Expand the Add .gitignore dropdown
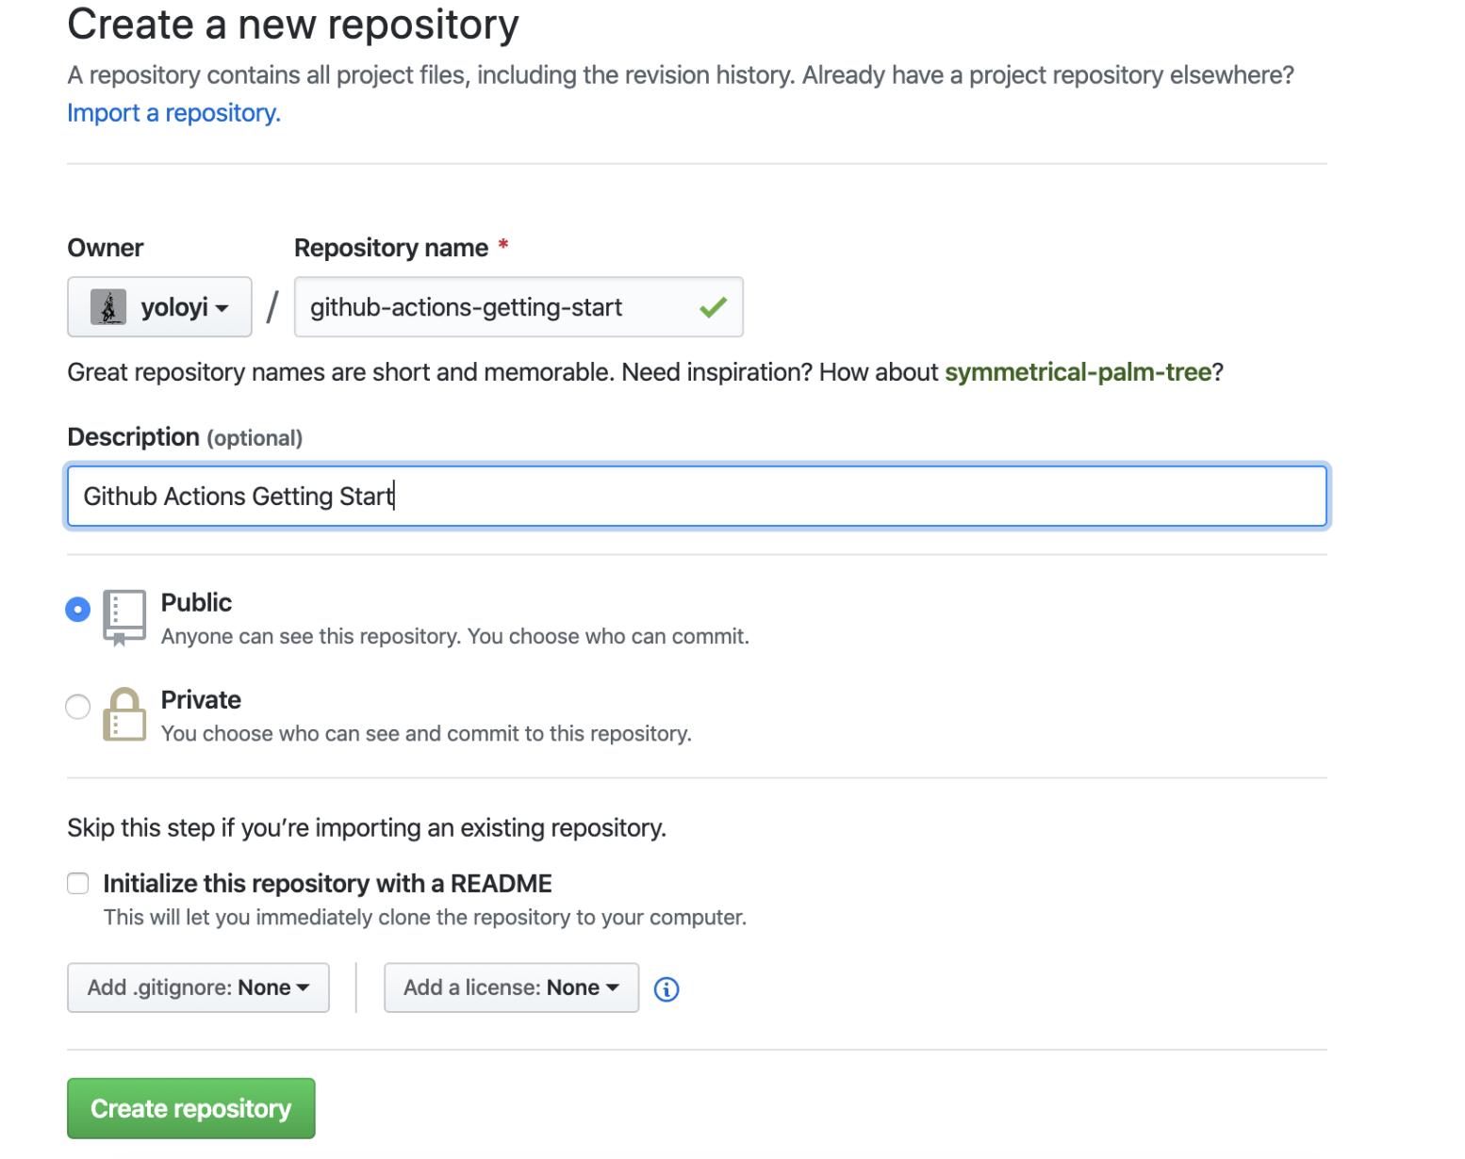The height and width of the screenshot is (1159, 1465). pos(198,988)
